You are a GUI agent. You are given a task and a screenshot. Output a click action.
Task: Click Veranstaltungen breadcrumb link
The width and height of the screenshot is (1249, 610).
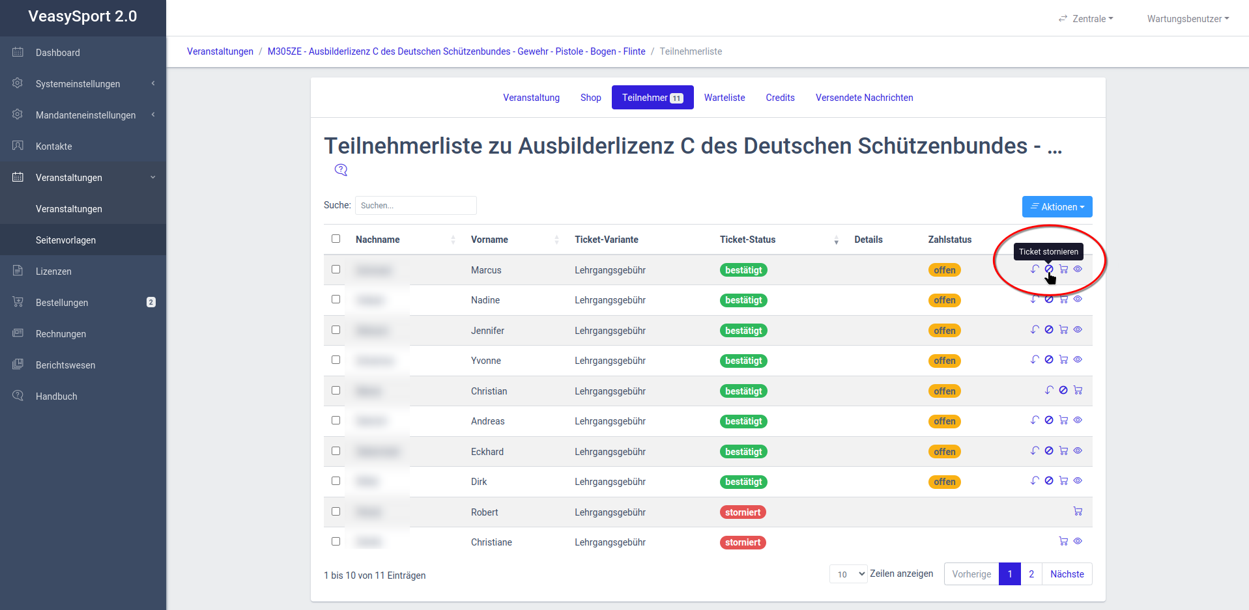pyautogui.click(x=220, y=51)
